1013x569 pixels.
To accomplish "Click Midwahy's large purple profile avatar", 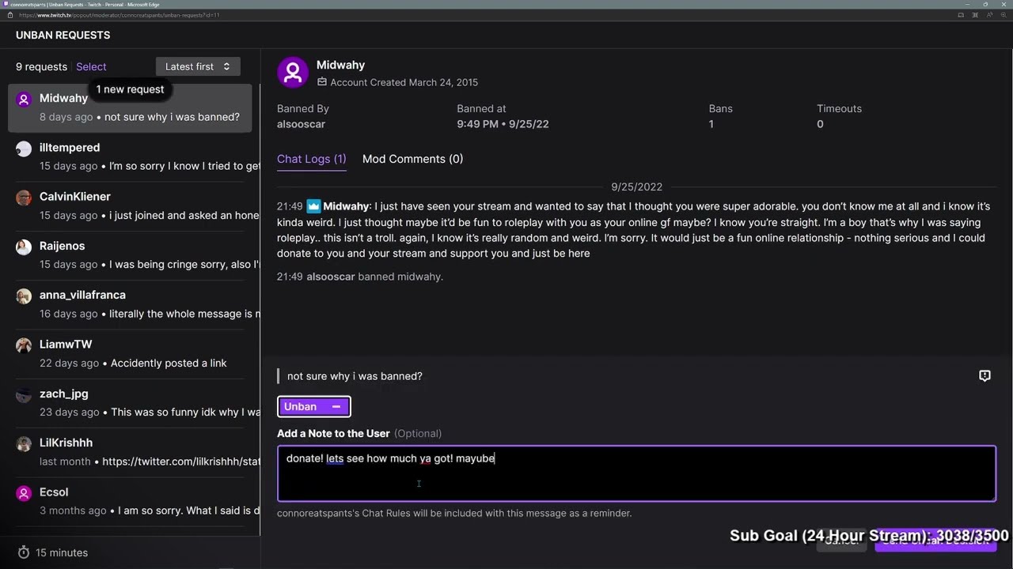I will 293,73.
